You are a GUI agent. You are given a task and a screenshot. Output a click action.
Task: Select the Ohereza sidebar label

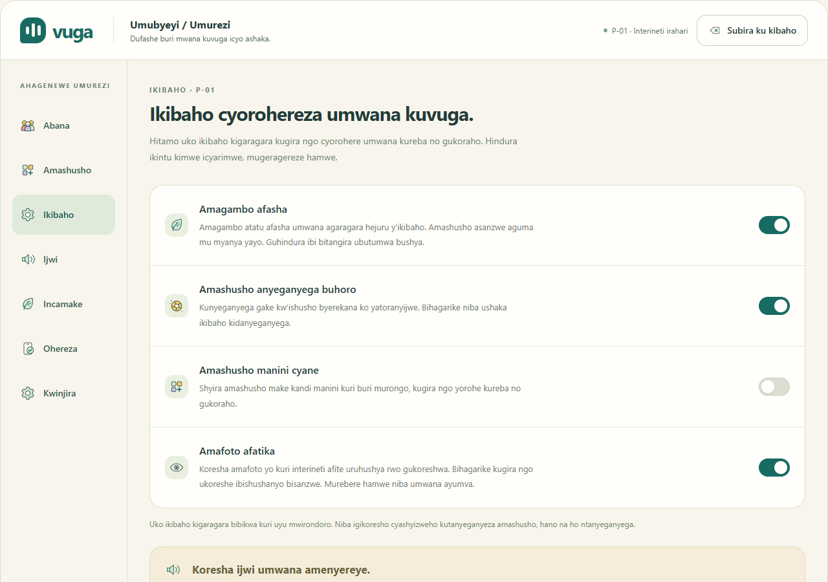(60, 349)
